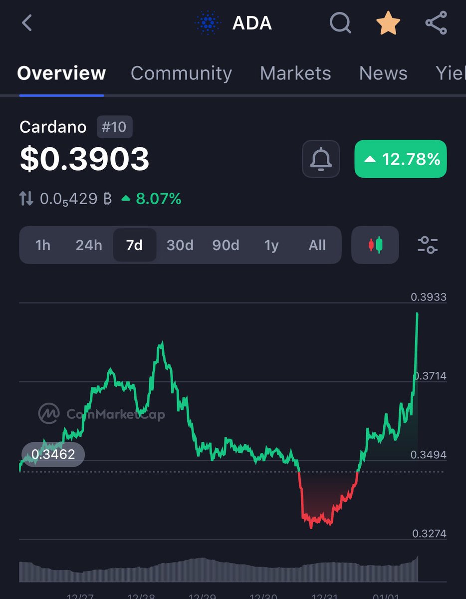Swap currency via the up-down arrows icon
The width and height of the screenshot is (466, 599).
pyautogui.click(x=26, y=199)
